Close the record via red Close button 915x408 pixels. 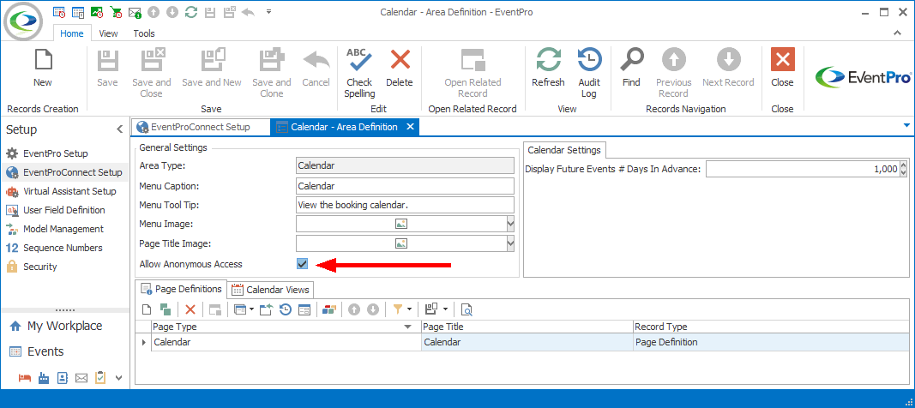tap(782, 69)
